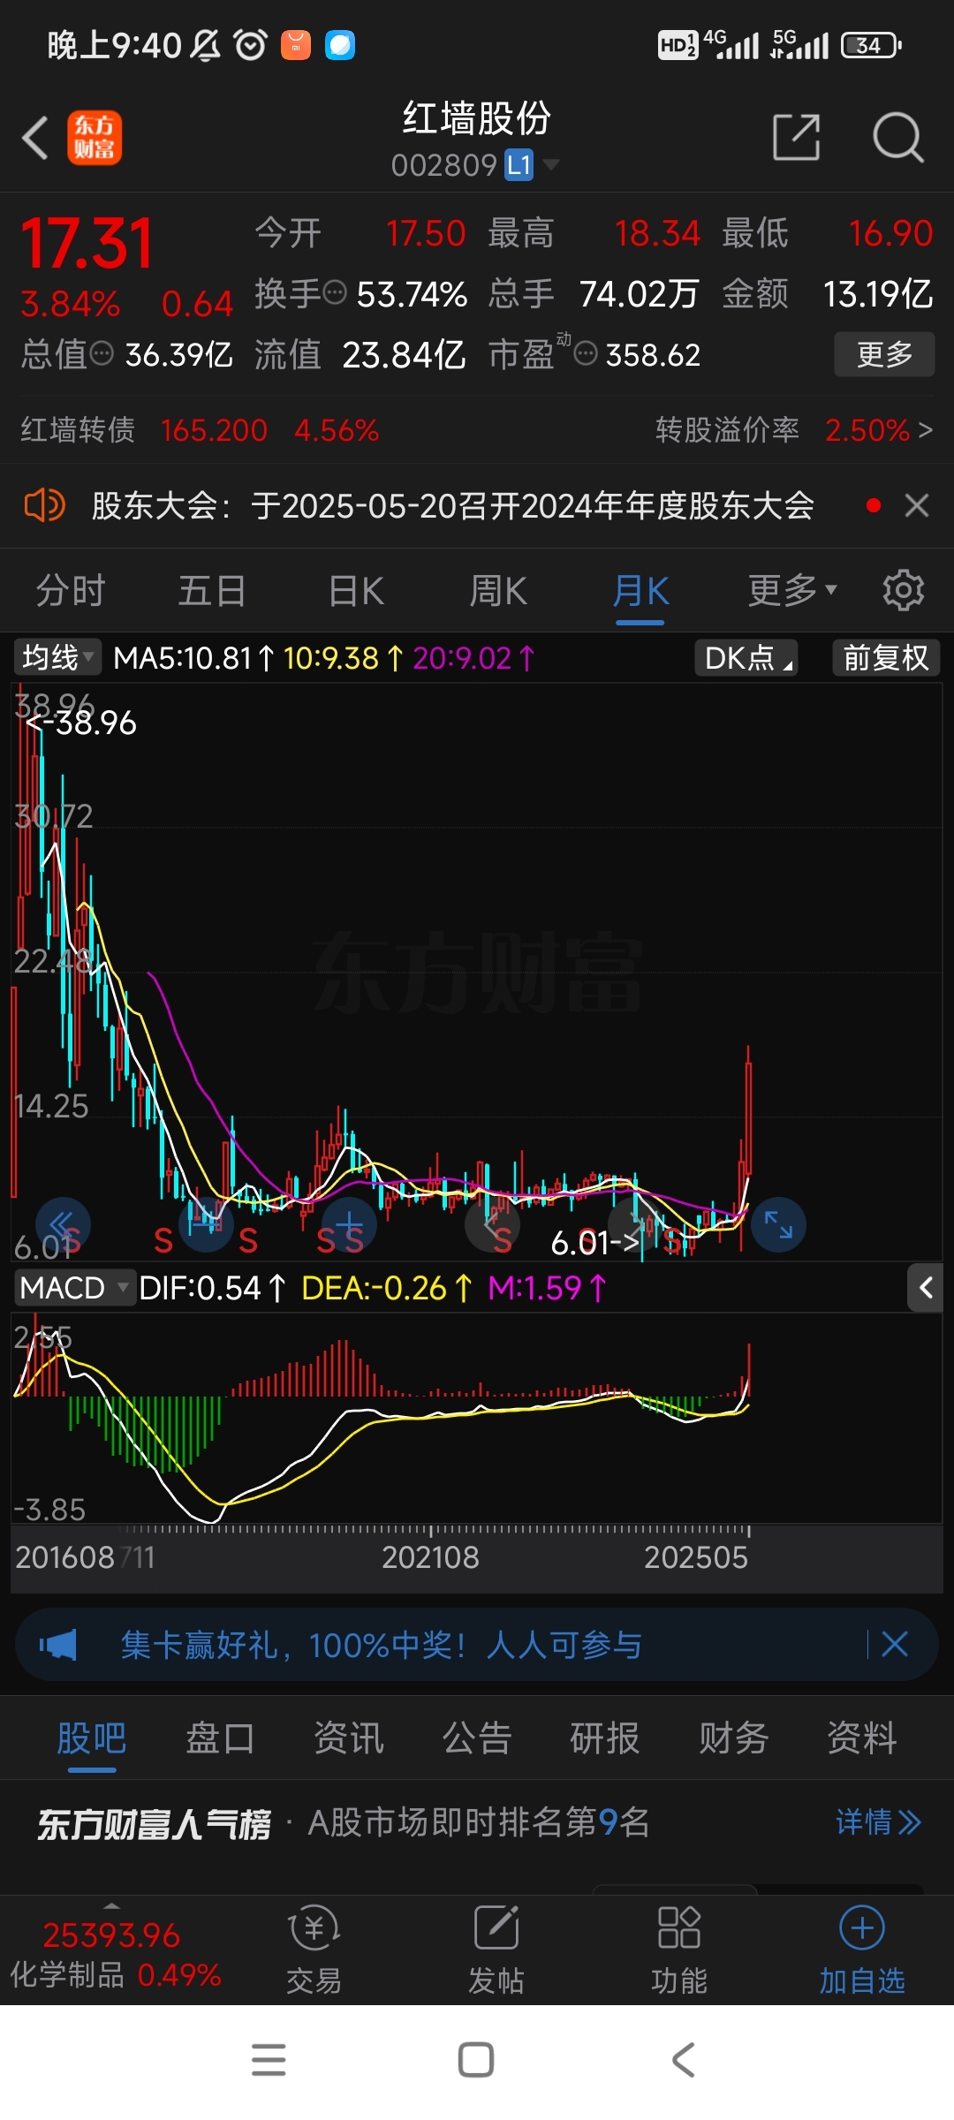Dismiss the 股东大会 notice with X
954x2120 pixels.
tap(917, 505)
